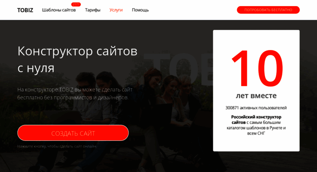
Task: Click the big red 10 number
Action: 257,68
